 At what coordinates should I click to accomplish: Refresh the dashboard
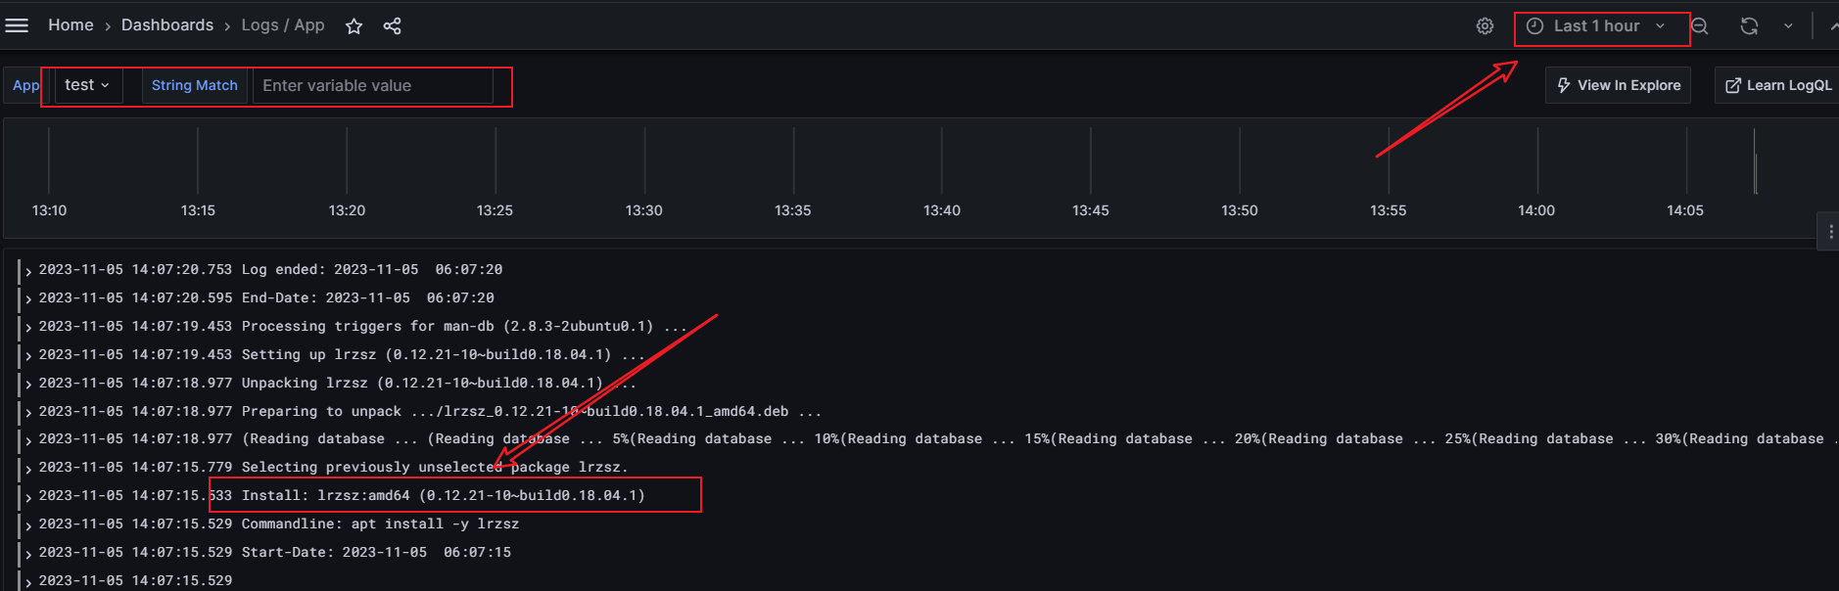click(1749, 26)
